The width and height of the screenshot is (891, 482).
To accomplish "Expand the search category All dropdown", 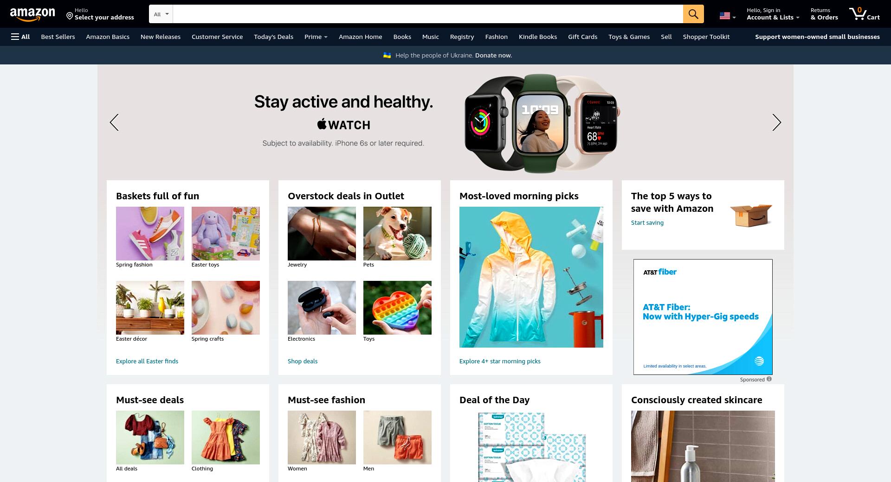I will click(x=161, y=14).
